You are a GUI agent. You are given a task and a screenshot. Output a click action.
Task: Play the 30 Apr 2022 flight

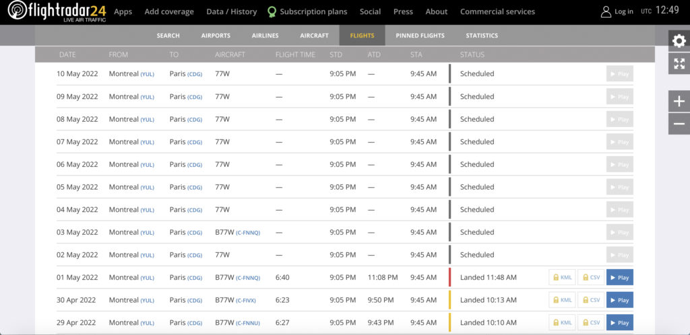tap(619, 300)
